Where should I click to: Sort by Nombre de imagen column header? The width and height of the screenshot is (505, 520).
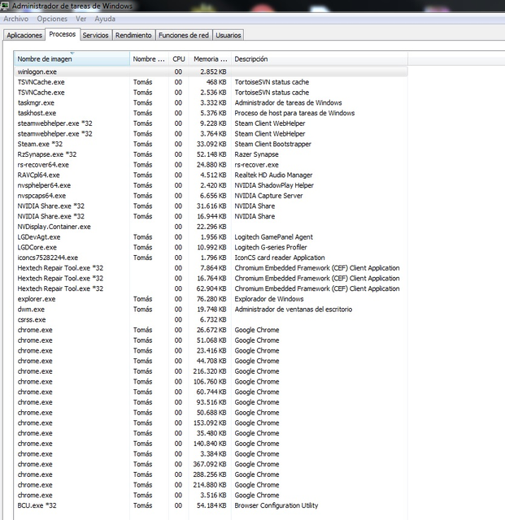click(72, 59)
